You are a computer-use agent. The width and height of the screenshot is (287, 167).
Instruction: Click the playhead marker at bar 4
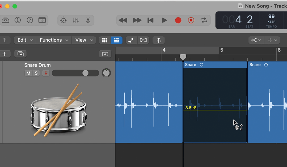[x=183, y=57]
